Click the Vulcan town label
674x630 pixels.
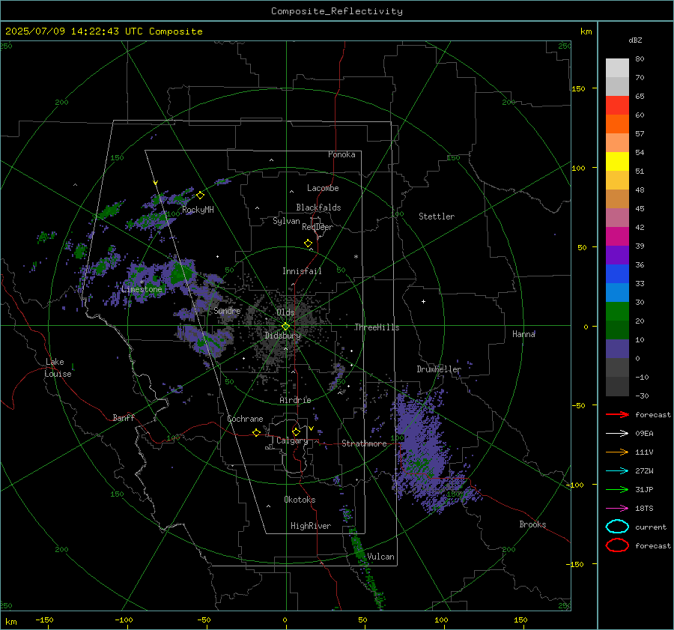[x=380, y=557]
